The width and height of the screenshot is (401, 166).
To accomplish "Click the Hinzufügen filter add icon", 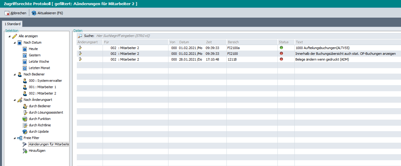I will tap(25, 151).
